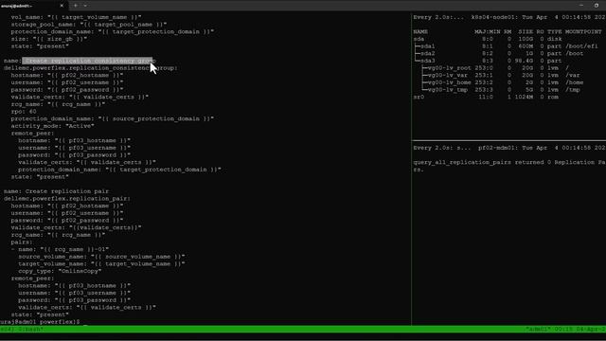Click the source_protection_domain line
This screenshot has height=341, width=606.
point(113,118)
